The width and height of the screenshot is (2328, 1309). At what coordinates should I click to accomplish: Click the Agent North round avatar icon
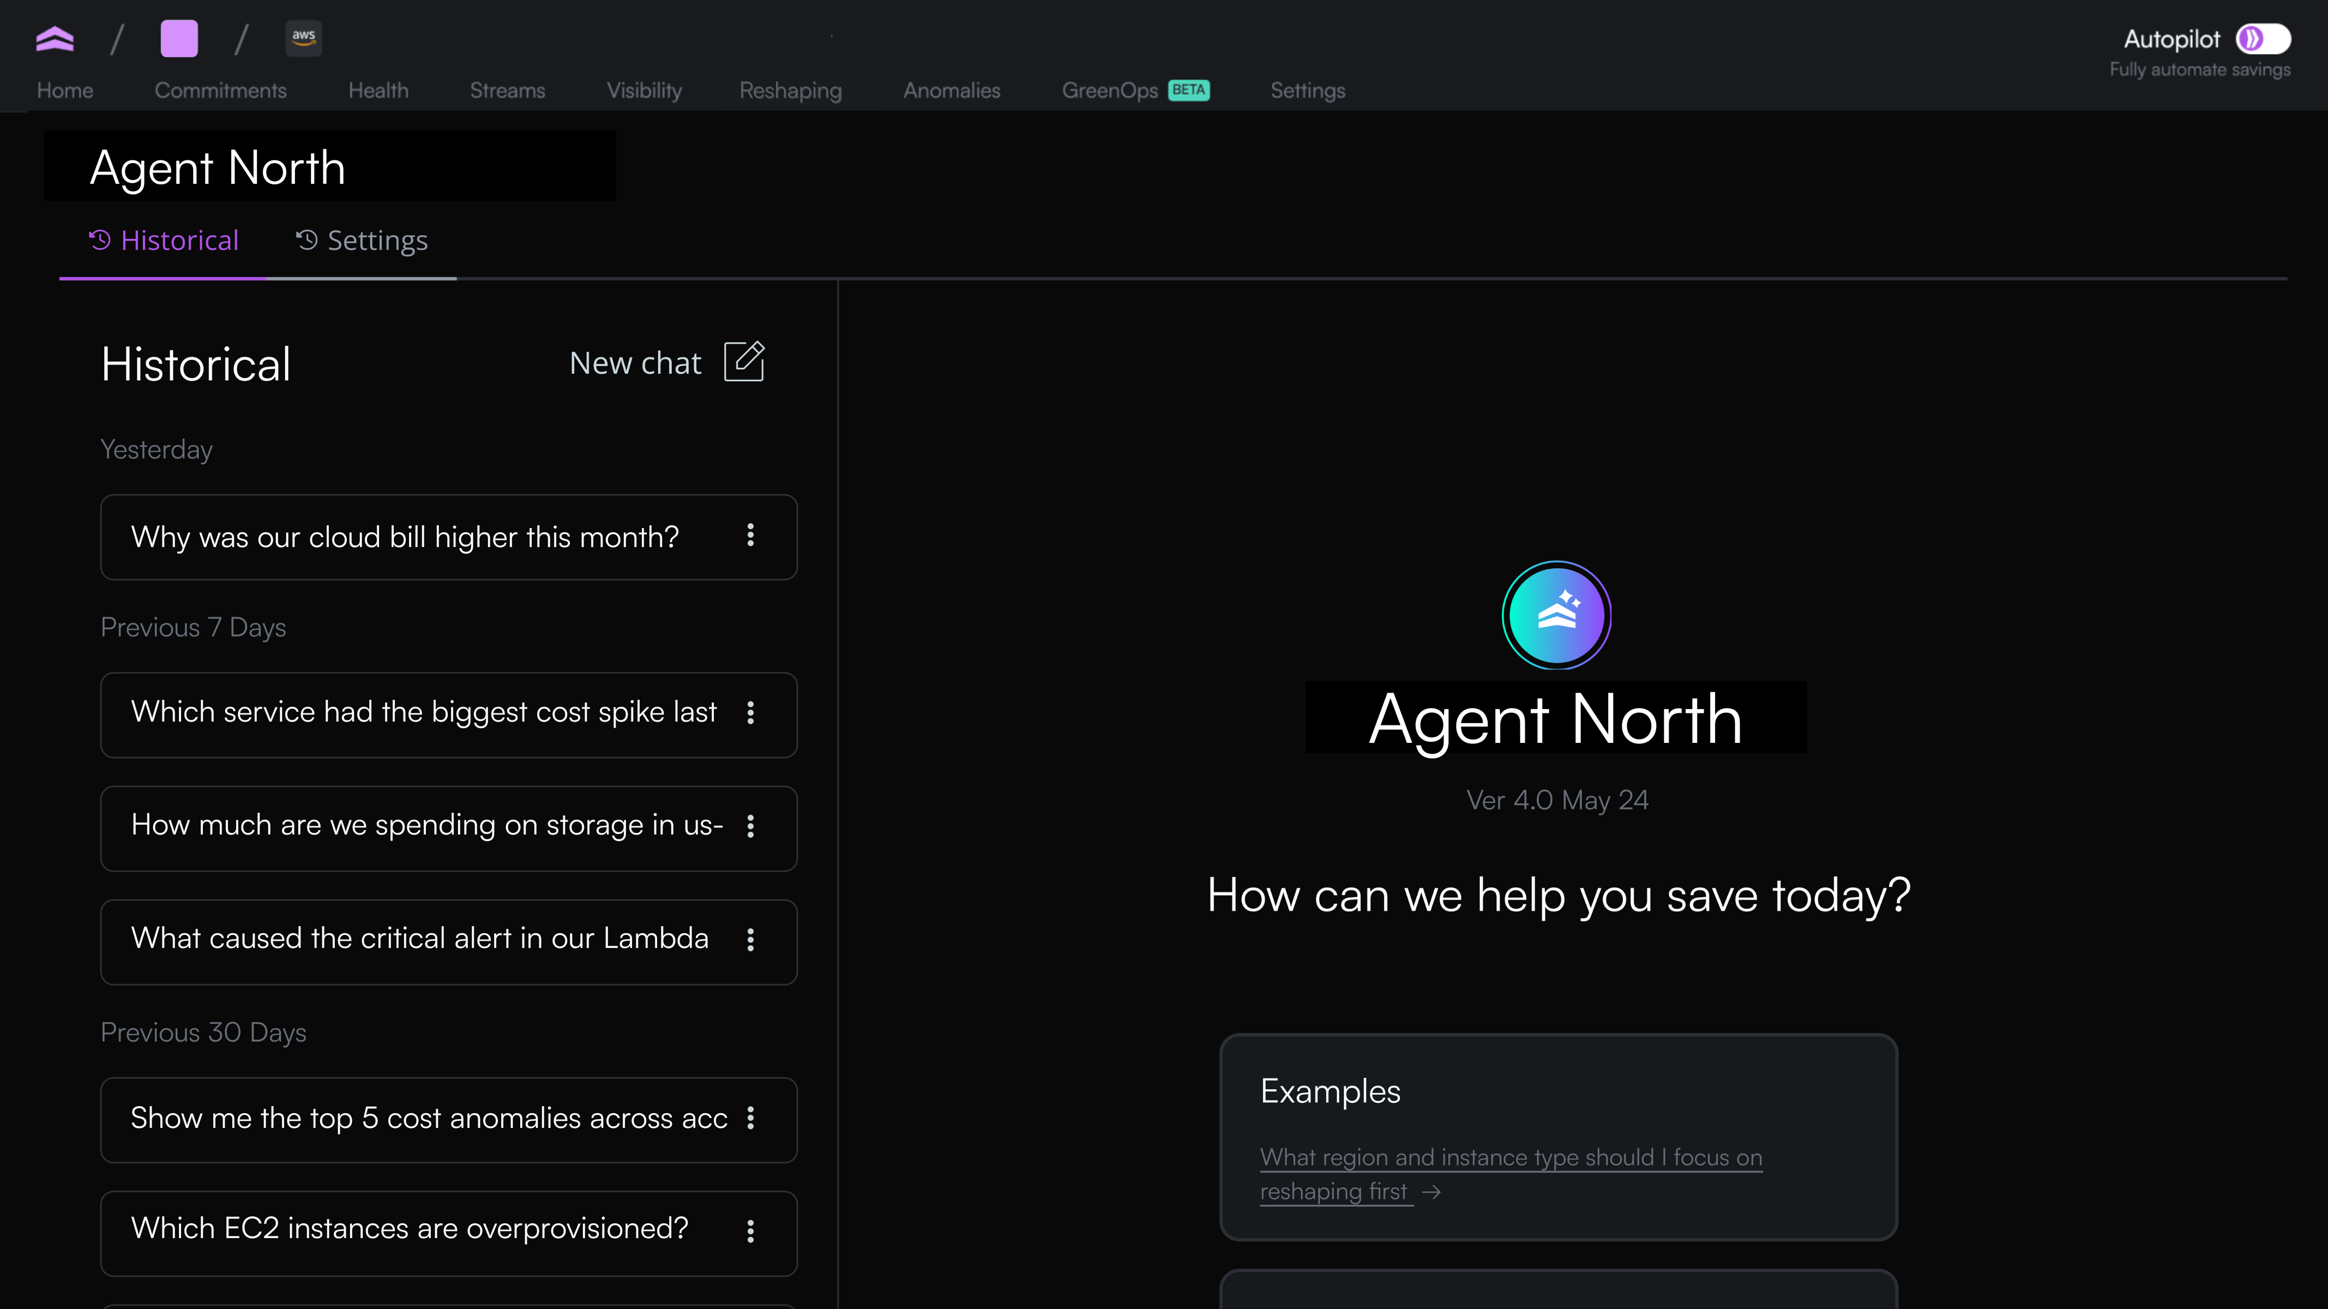pyautogui.click(x=1556, y=616)
